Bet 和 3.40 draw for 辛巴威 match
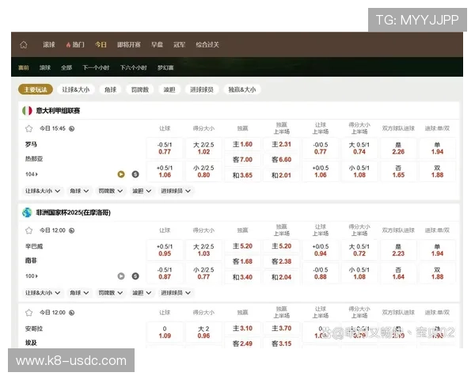This screenshot has width=475, height=380. click(x=242, y=277)
